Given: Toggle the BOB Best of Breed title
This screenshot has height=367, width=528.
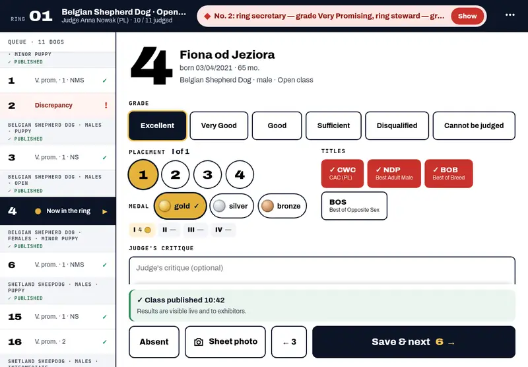Looking at the screenshot, I should click(x=449, y=174).
